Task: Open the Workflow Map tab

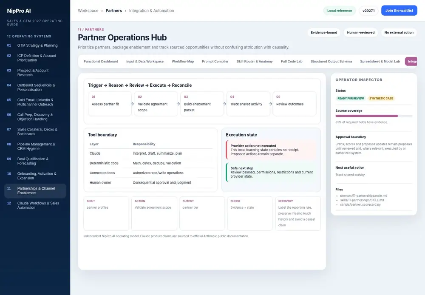Action: click(183, 61)
